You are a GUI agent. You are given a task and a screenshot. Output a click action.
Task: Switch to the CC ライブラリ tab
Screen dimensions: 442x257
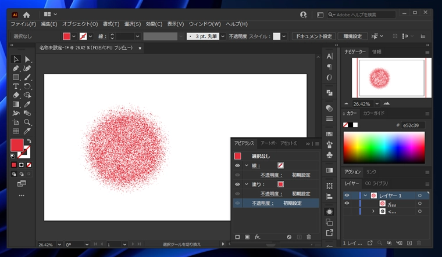(376, 183)
